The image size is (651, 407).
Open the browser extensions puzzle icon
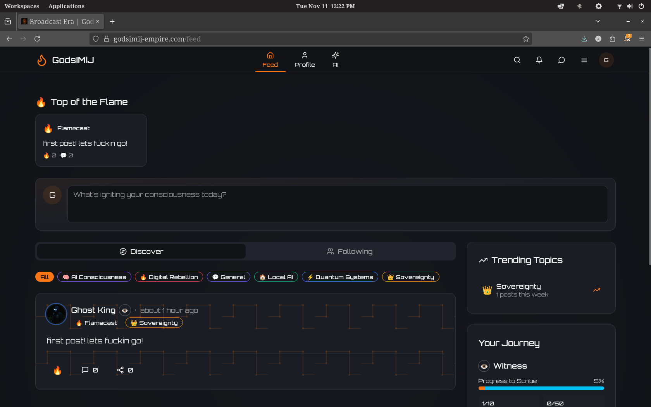click(x=612, y=39)
